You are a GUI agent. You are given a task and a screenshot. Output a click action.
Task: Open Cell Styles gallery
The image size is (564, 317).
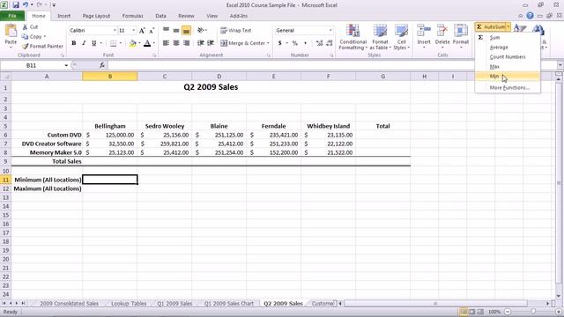[401, 37]
